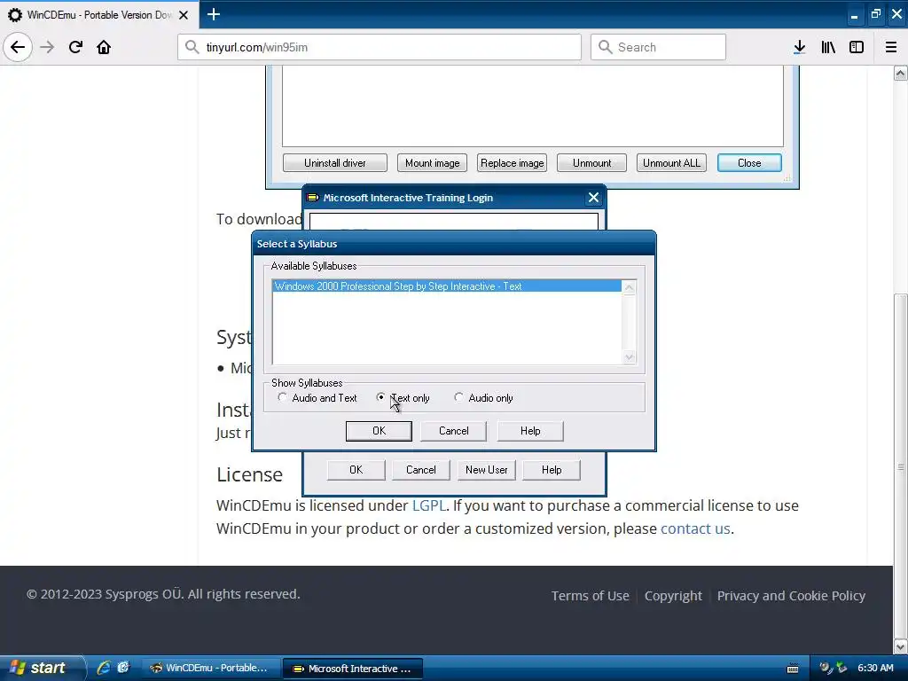Viewport: 908px width, 681px height.
Task: Click the Unmount button
Action: coord(591,163)
